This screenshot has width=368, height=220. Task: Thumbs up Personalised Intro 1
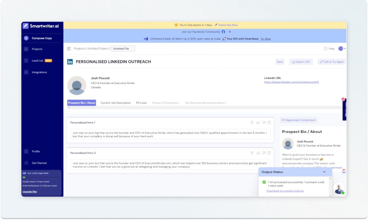[x=258, y=123]
